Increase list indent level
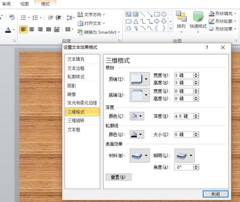The width and height of the screenshot is (240, 202). point(59,18)
